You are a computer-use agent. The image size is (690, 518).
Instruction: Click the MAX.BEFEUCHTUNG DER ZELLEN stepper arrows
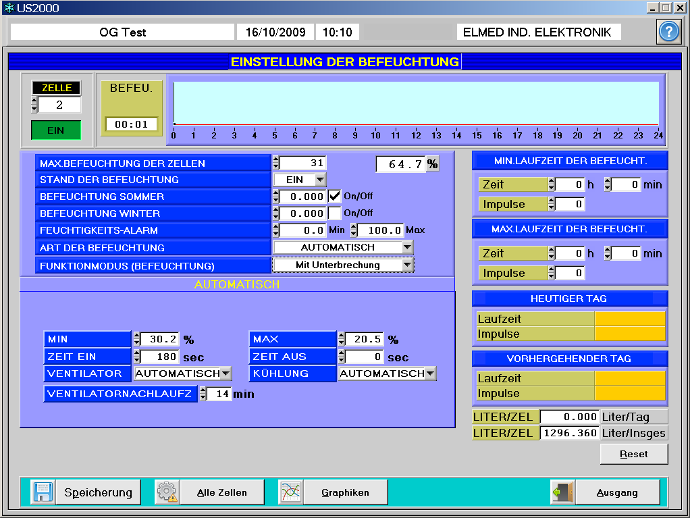[275, 163]
